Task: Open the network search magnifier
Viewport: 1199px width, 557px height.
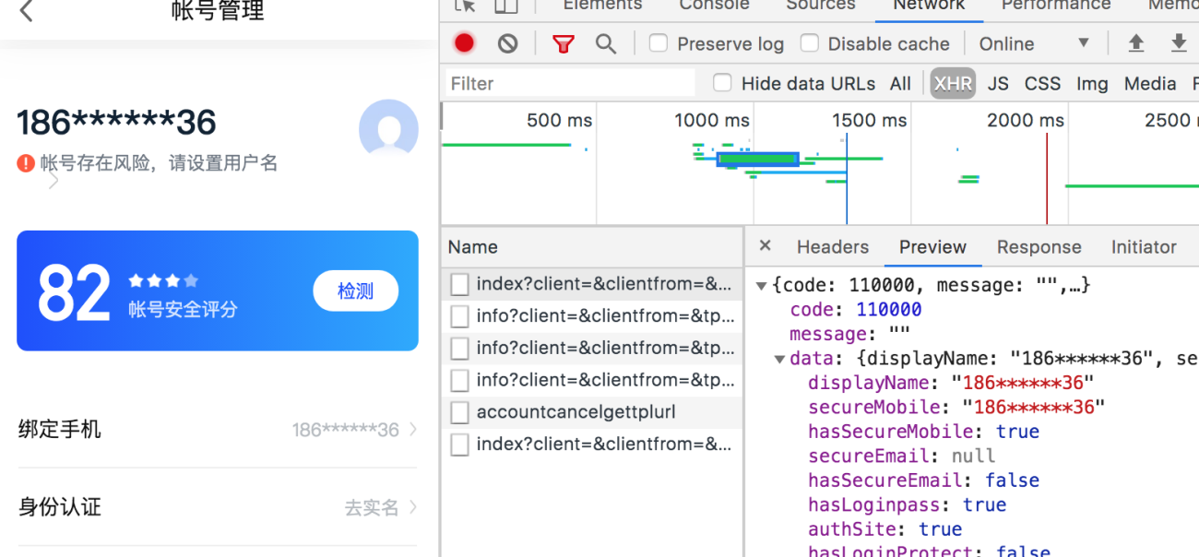Action: (x=605, y=43)
